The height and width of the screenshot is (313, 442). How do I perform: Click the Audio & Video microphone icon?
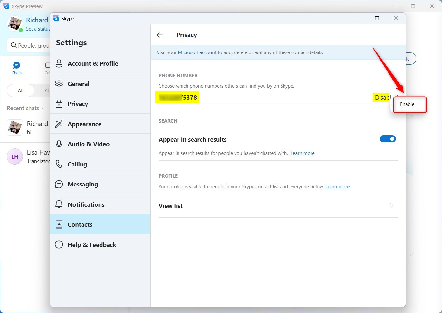pyautogui.click(x=59, y=144)
